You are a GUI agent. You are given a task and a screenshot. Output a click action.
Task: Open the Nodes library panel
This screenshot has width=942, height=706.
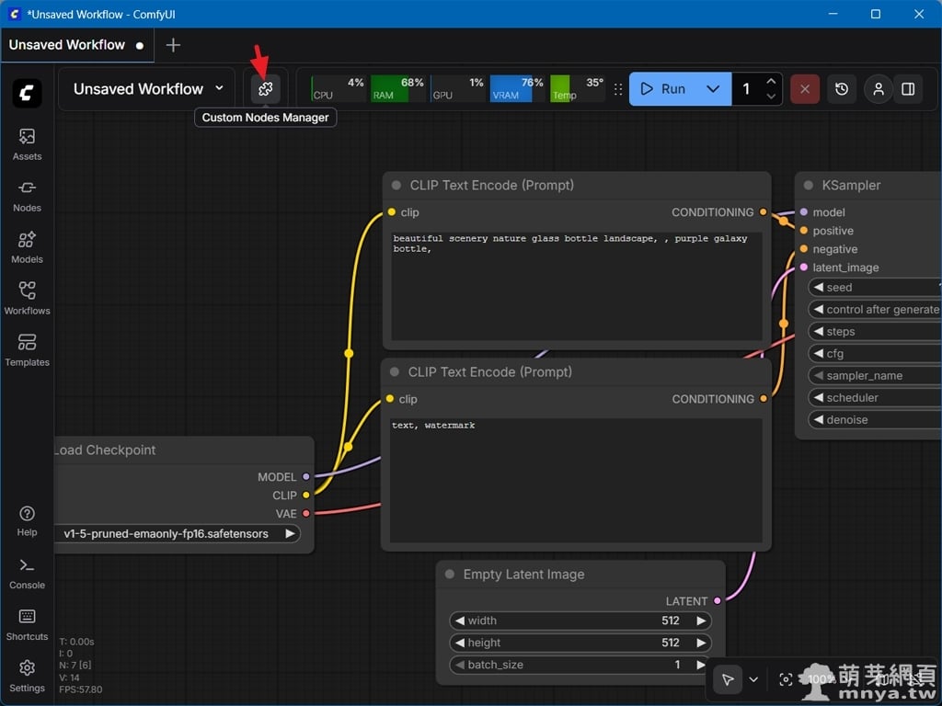[27, 195]
